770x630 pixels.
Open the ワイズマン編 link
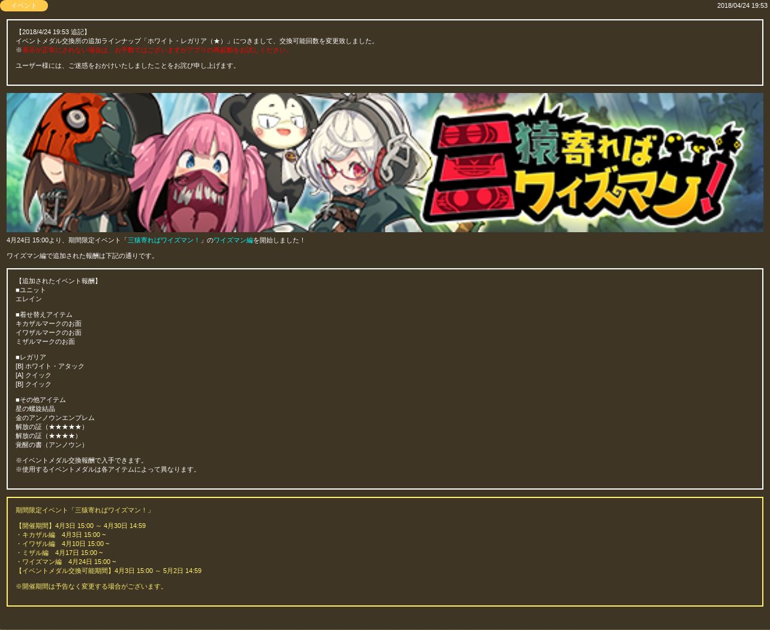point(233,241)
